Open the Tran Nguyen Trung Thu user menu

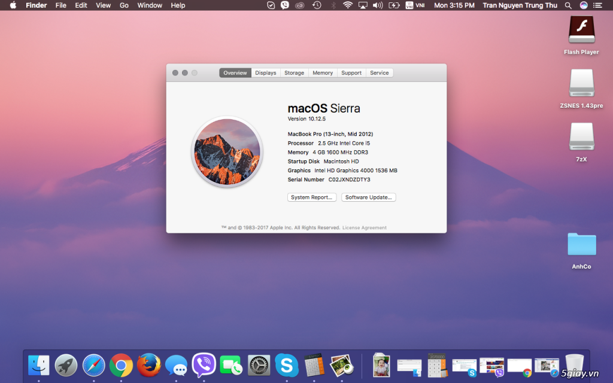coord(520,5)
